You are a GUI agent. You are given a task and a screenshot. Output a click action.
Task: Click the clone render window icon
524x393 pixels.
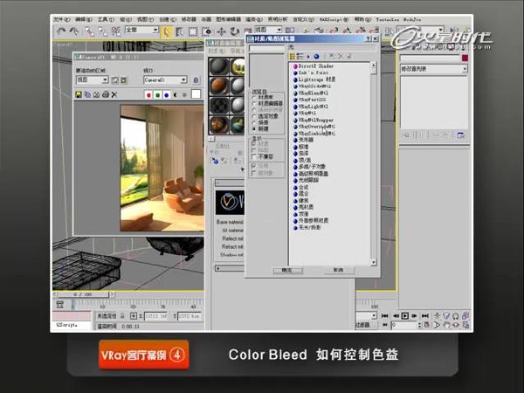point(97,94)
